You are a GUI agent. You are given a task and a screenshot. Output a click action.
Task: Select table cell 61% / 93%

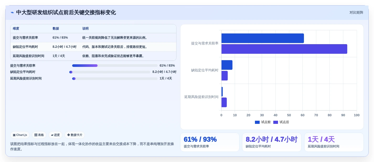point(60,38)
